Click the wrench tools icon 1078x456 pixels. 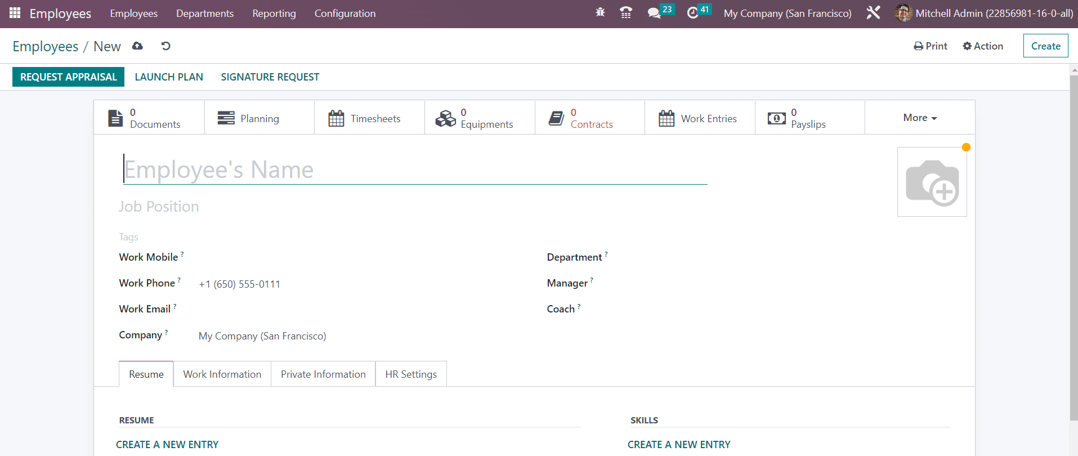[x=873, y=13]
